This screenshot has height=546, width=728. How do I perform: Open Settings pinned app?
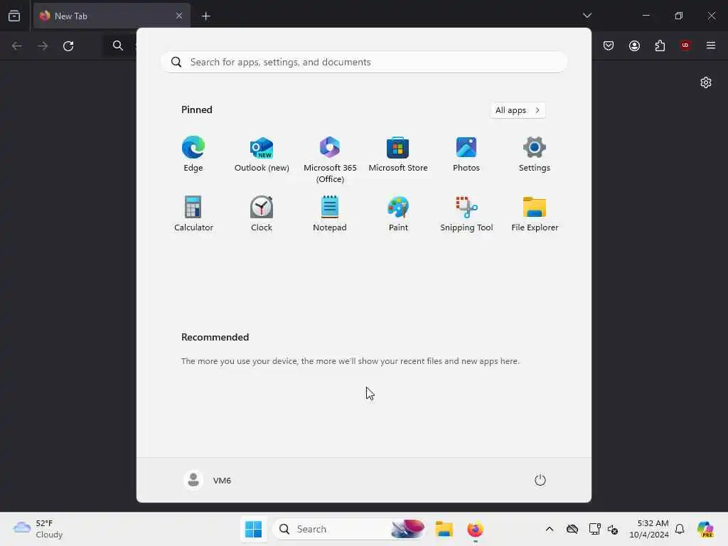point(535,154)
